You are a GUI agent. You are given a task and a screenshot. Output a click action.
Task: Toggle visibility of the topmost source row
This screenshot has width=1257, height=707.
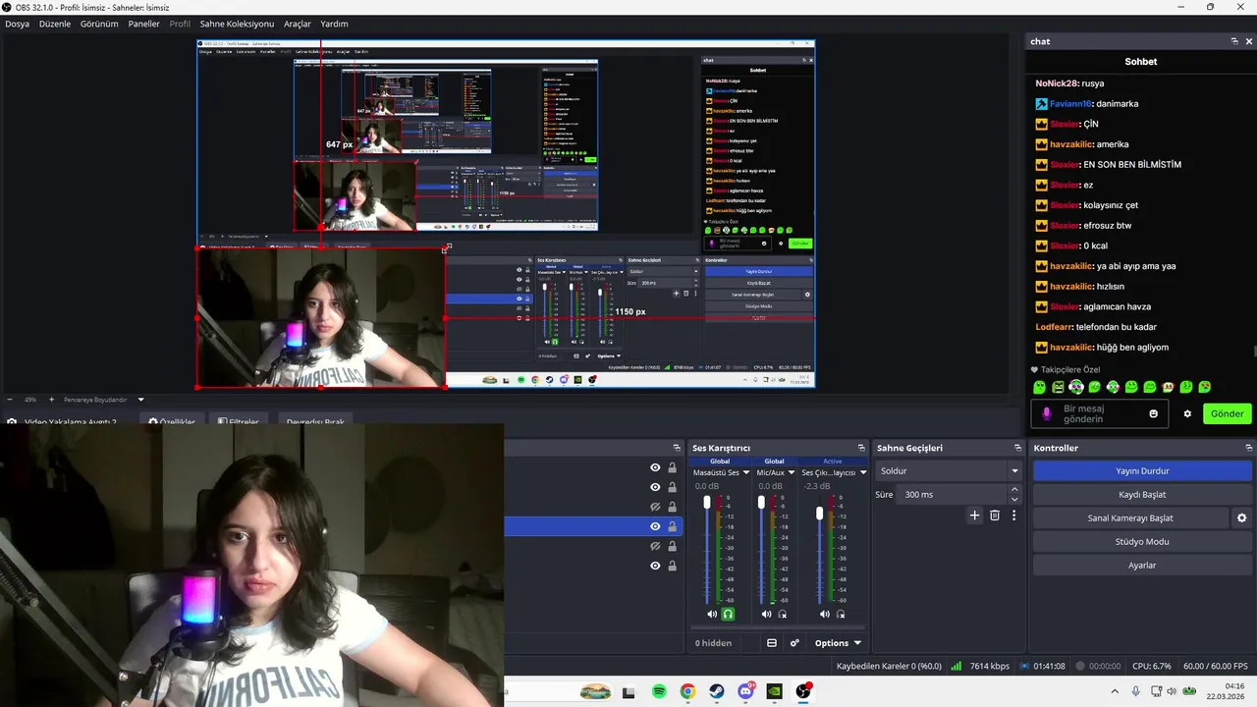655,467
